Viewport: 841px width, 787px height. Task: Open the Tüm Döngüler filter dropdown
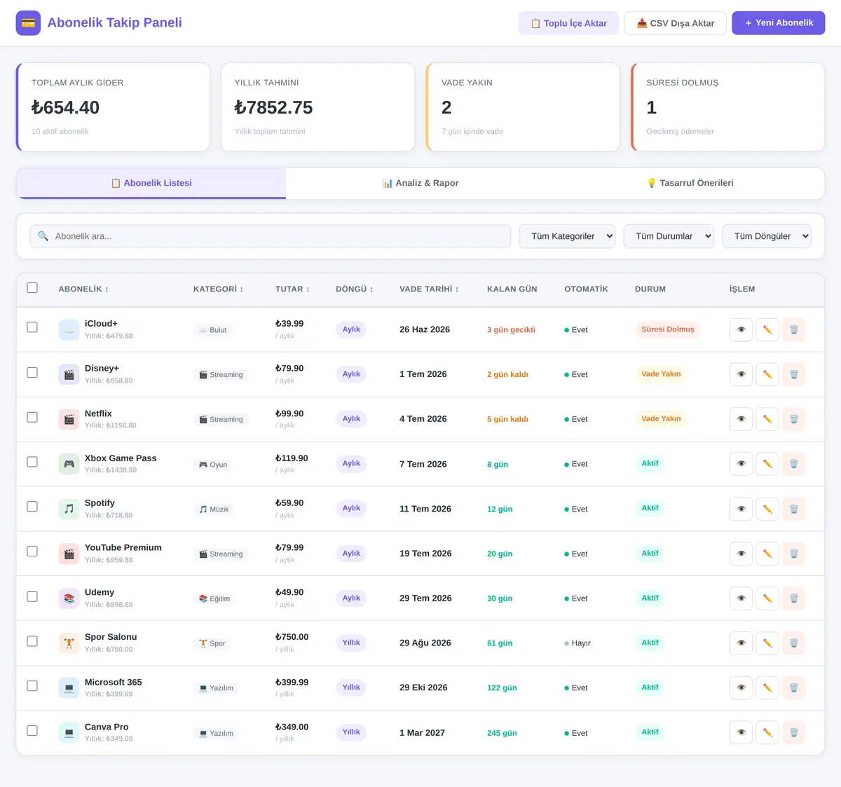pyautogui.click(x=767, y=236)
